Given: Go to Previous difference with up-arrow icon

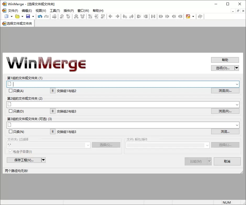Looking at the screenshot, I should (68, 16).
